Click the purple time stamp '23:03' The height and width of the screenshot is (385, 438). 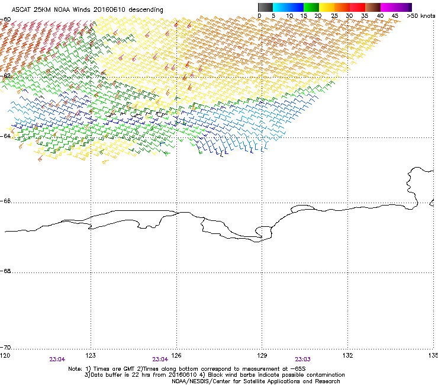tap(303, 360)
